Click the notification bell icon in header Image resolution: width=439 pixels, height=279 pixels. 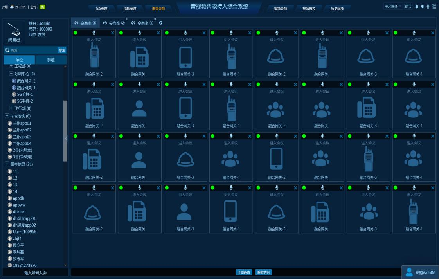click(417, 7)
